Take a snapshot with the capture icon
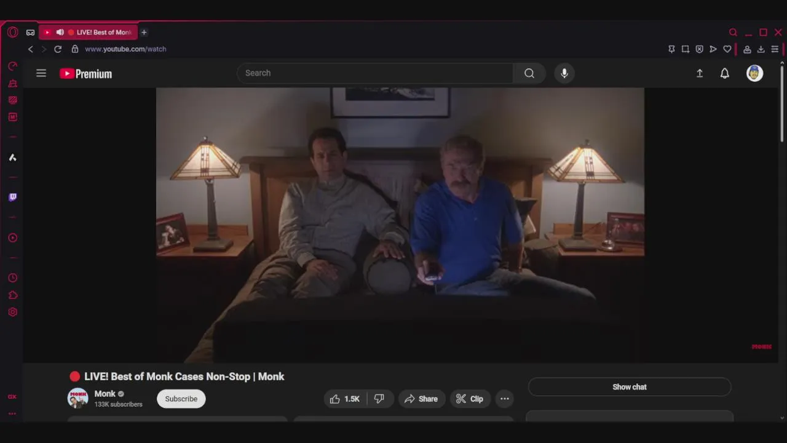 [x=686, y=49]
